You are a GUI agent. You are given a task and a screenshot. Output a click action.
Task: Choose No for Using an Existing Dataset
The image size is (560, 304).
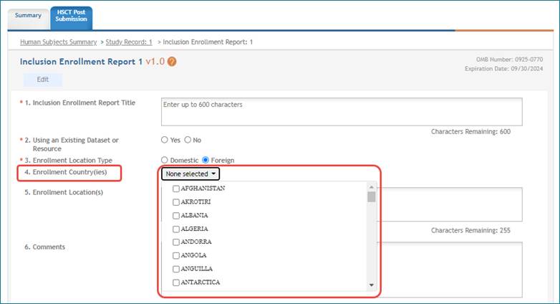pyautogui.click(x=188, y=140)
